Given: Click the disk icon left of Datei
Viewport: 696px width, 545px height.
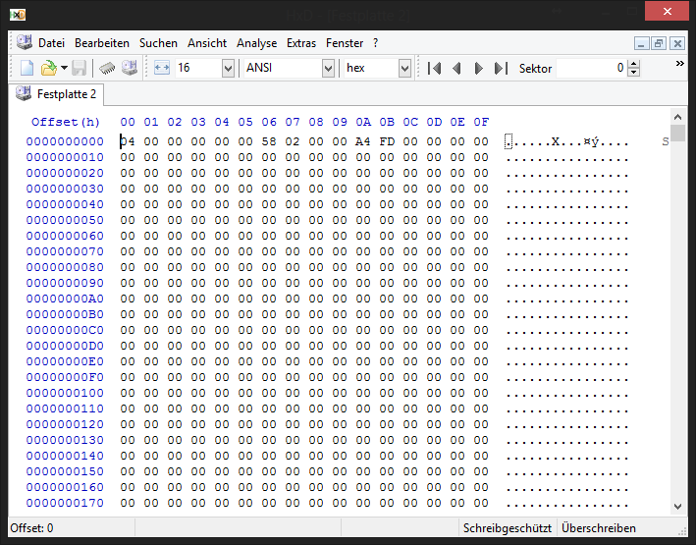Looking at the screenshot, I should (x=25, y=42).
